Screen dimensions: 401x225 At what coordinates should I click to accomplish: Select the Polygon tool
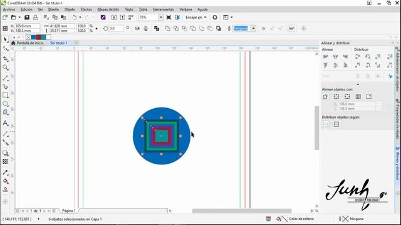[x=6, y=112]
